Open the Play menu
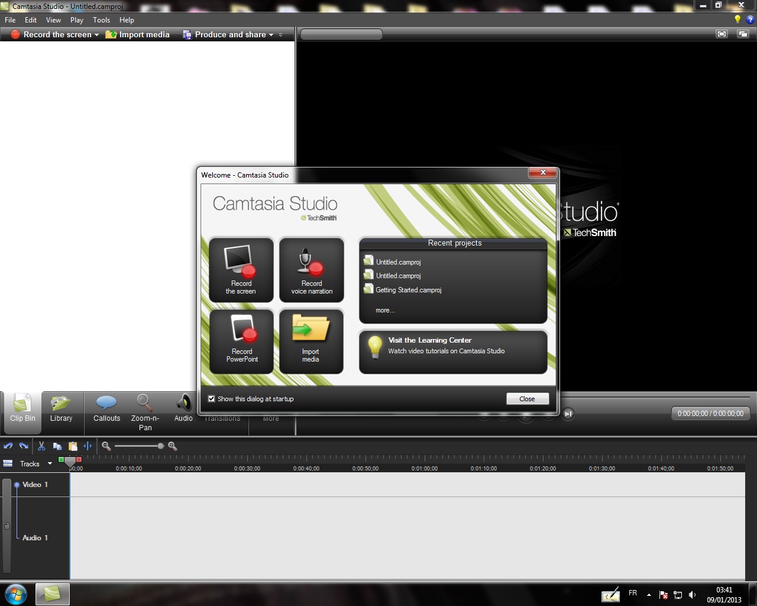 pos(77,20)
